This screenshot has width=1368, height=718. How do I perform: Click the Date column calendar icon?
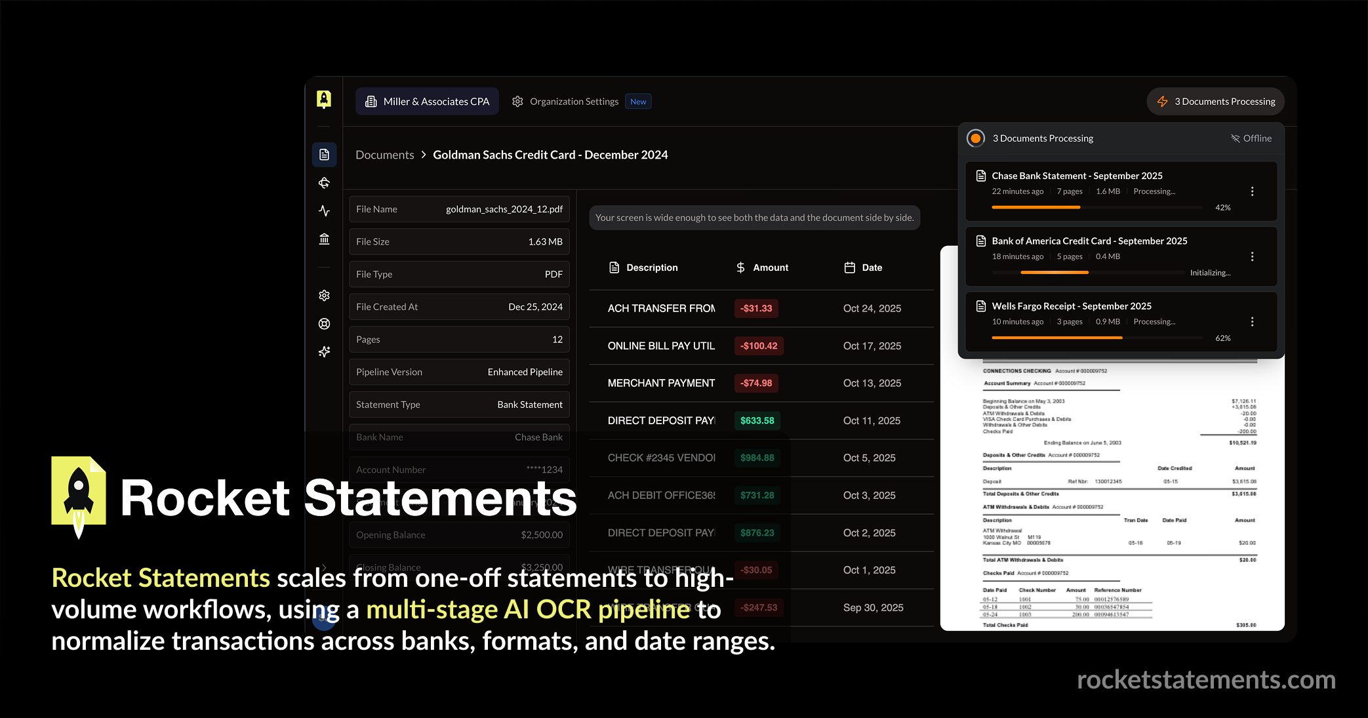point(850,268)
